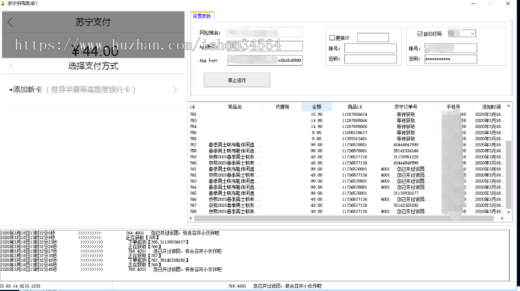Select order number 31139951226

pyautogui.click(x=406, y=157)
